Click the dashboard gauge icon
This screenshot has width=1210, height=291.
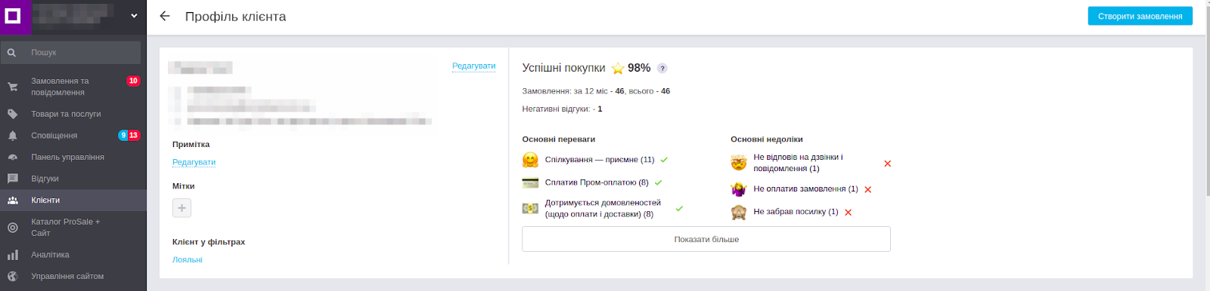(x=13, y=157)
